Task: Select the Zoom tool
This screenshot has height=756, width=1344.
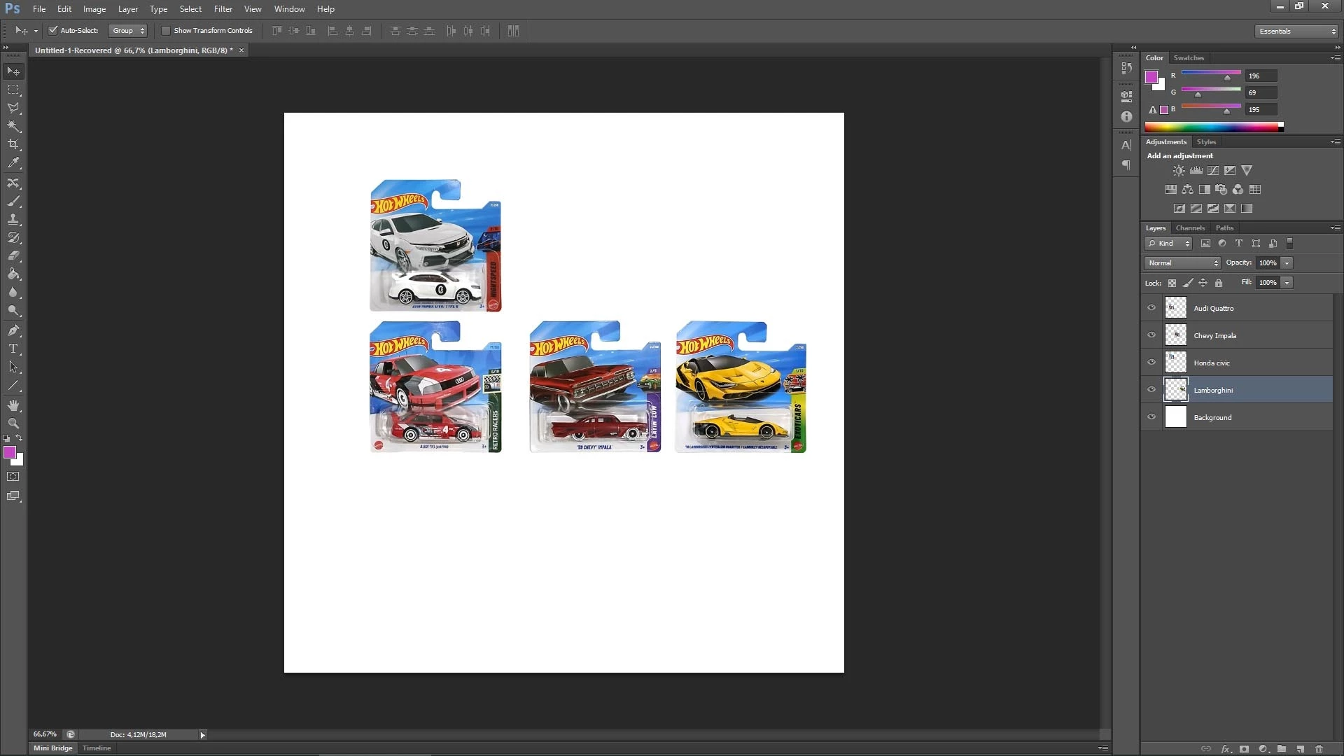Action: click(13, 423)
